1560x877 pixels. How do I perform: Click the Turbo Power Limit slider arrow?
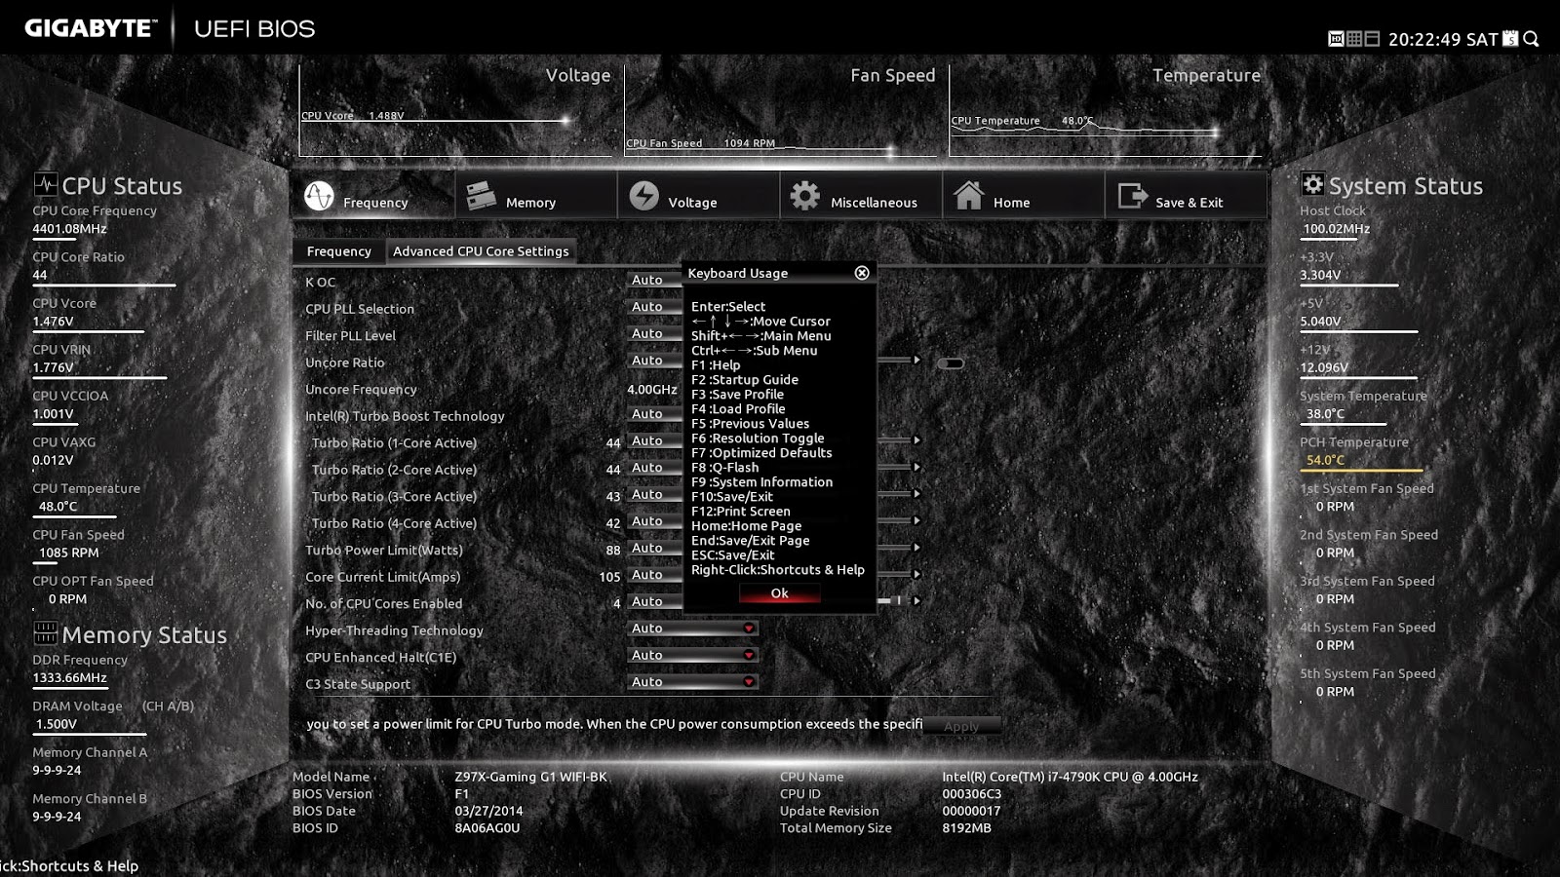tap(916, 548)
